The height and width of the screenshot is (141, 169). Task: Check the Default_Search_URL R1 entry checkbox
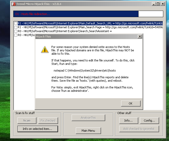coord(16,23)
